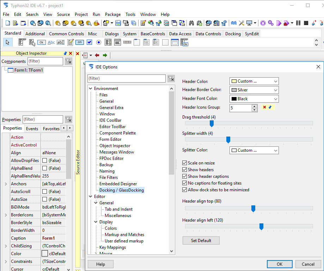Click the purple Run without debugging arrow

tap(279, 23)
